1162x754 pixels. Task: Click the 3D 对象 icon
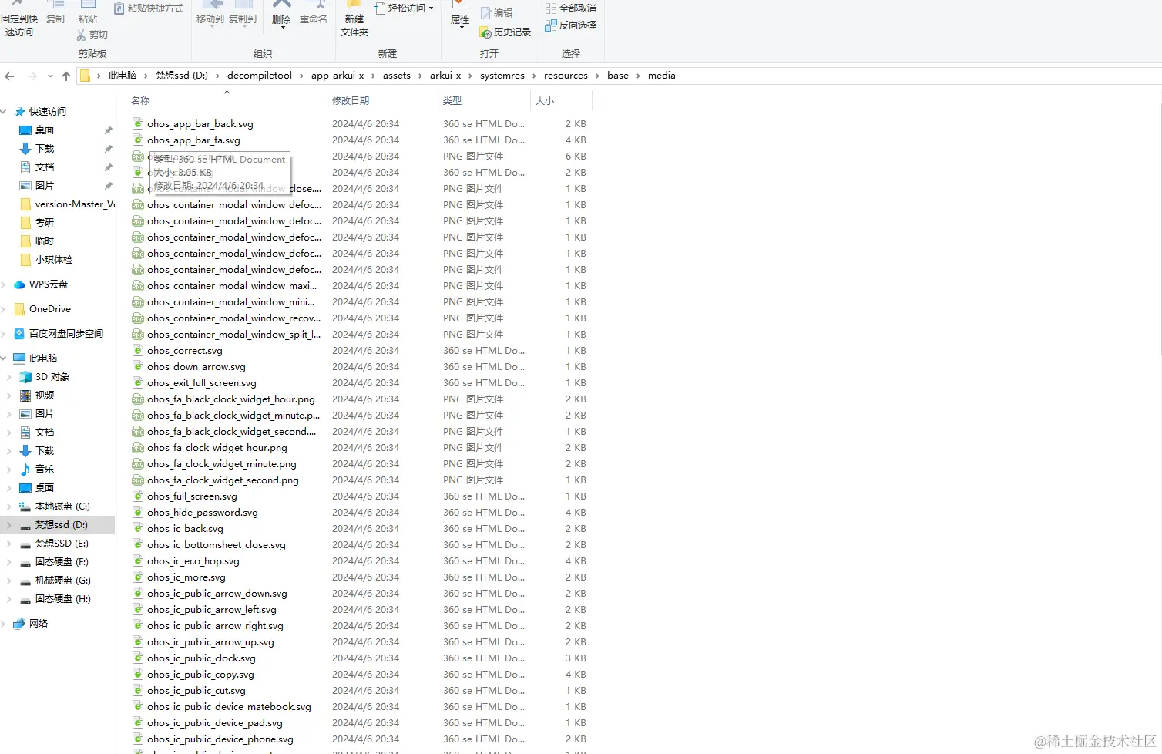25,377
